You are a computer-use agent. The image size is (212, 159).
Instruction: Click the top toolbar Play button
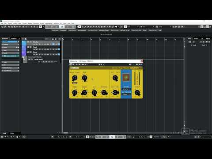67,27
